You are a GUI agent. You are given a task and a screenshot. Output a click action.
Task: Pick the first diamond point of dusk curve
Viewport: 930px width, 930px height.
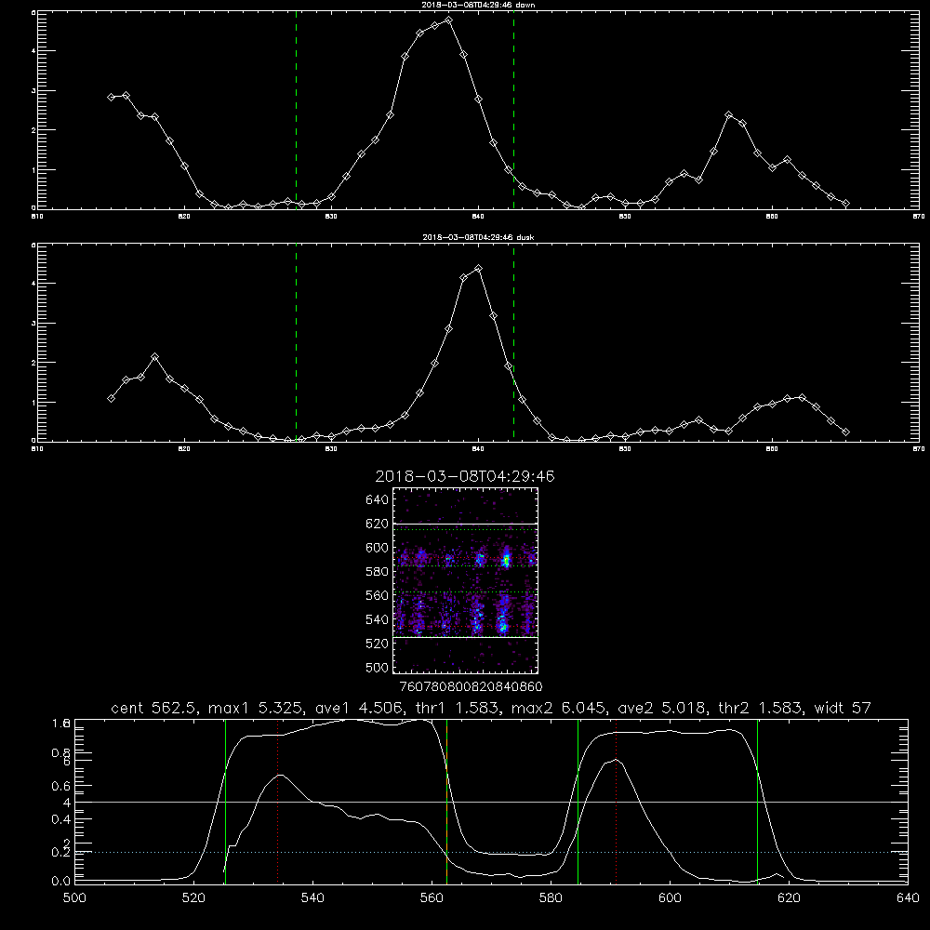111,398
